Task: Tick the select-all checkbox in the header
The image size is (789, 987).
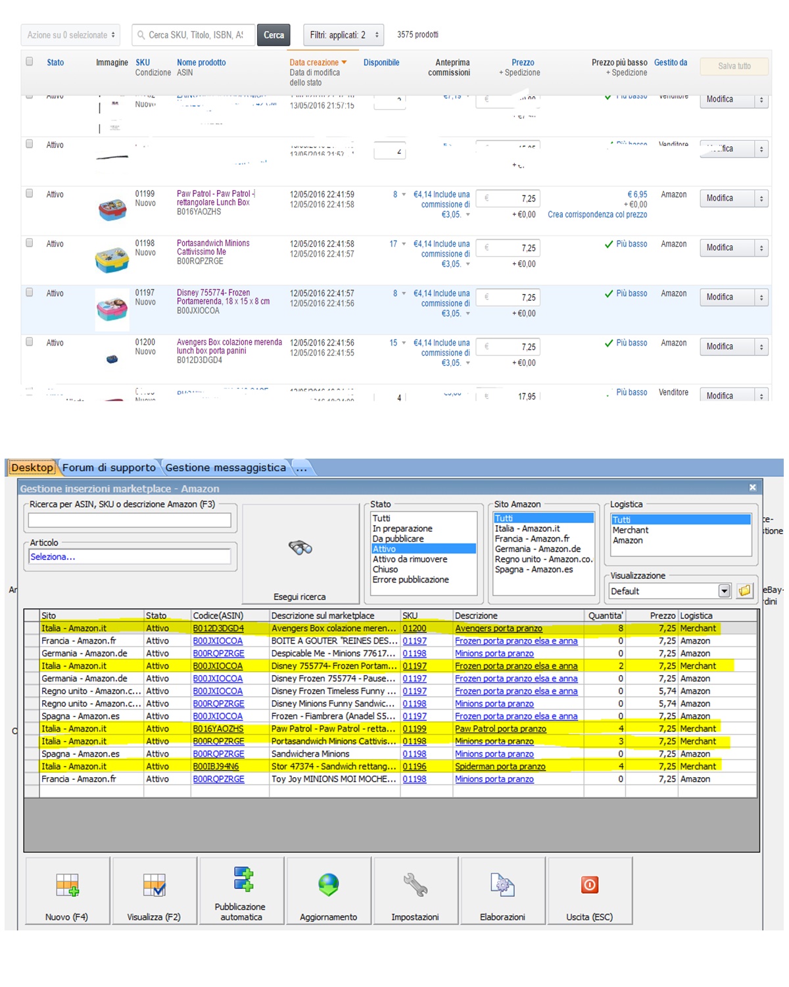Action: click(29, 61)
